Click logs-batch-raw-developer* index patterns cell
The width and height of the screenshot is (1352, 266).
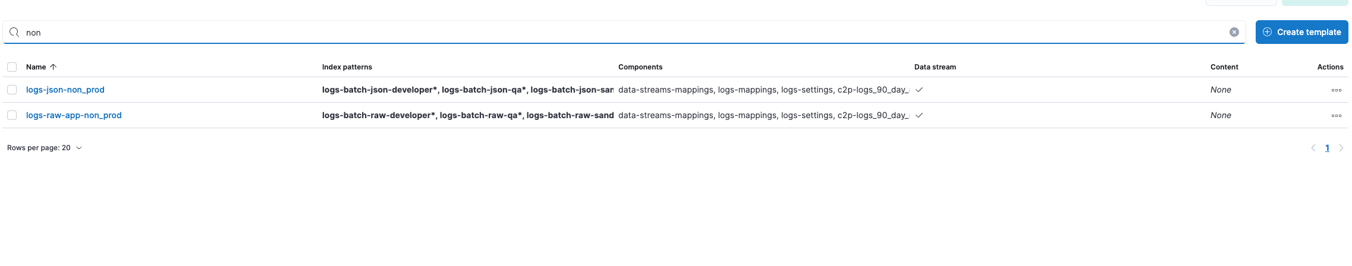pyautogui.click(x=468, y=115)
